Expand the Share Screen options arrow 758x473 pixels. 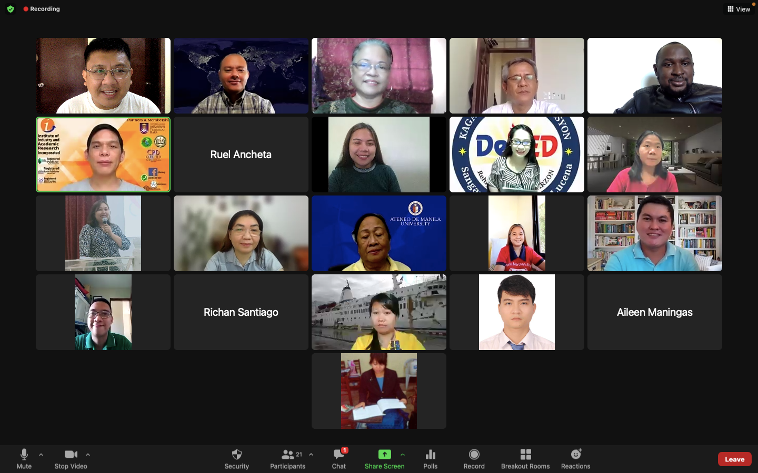point(403,455)
